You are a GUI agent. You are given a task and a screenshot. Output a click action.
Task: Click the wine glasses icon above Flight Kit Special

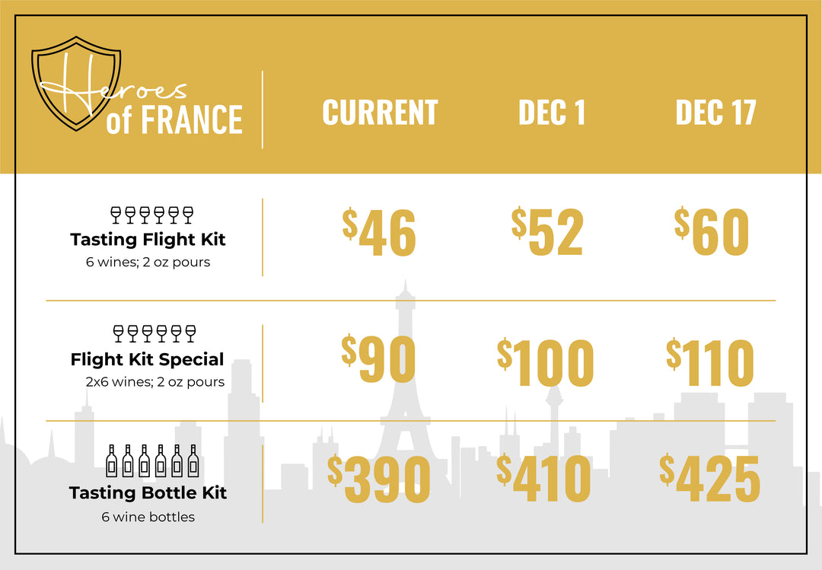[x=155, y=333]
